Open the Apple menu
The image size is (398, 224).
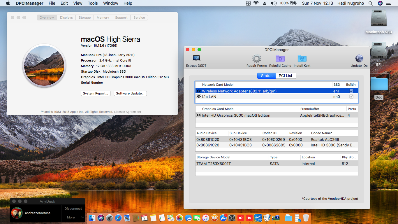tap(8, 3)
